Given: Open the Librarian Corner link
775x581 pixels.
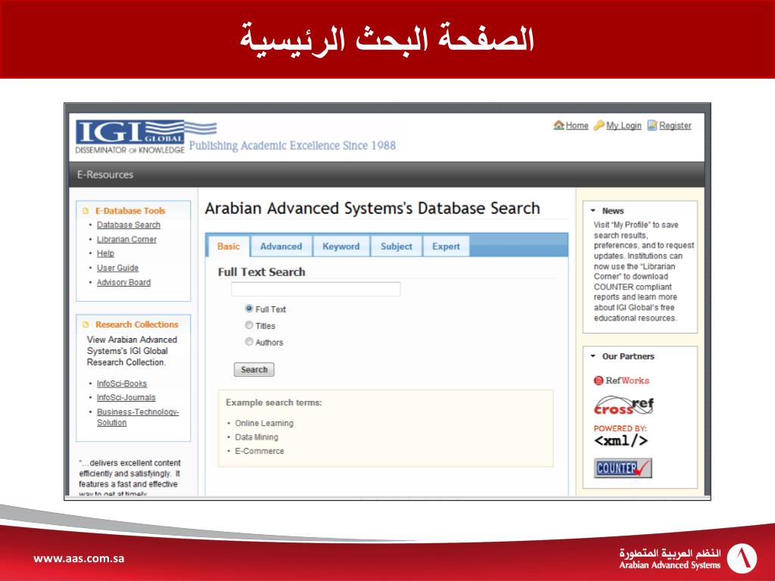Looking at the screenshot, I should pyautogui.click(x=126, y=239).
